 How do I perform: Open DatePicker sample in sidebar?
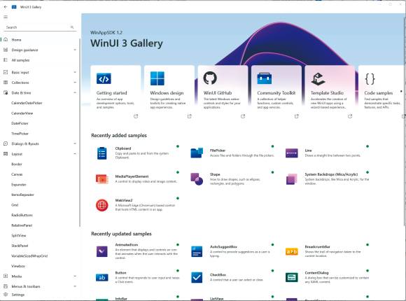click(x=20, y=123)
